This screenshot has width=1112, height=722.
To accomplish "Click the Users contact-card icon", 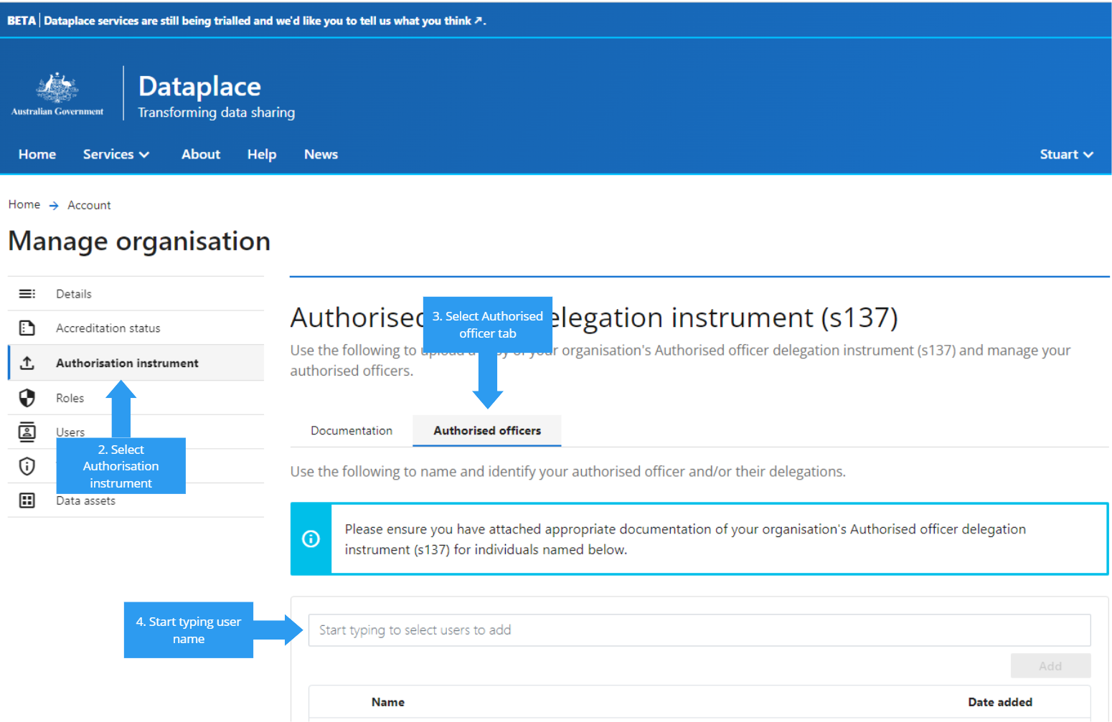I will (27, 432).
